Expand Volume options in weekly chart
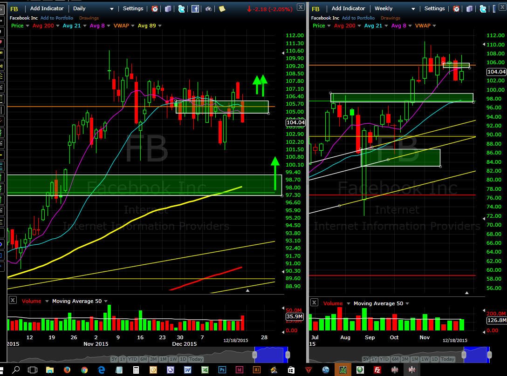507x376 pixels. 348,303
